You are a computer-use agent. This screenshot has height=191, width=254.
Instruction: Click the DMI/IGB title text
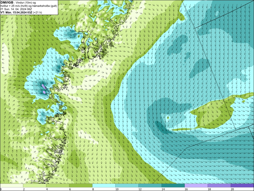[x=7, y=3]
